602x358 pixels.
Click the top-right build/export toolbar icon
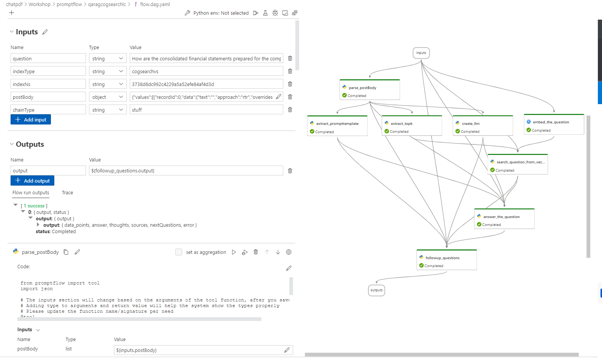(x=295, y=13)
